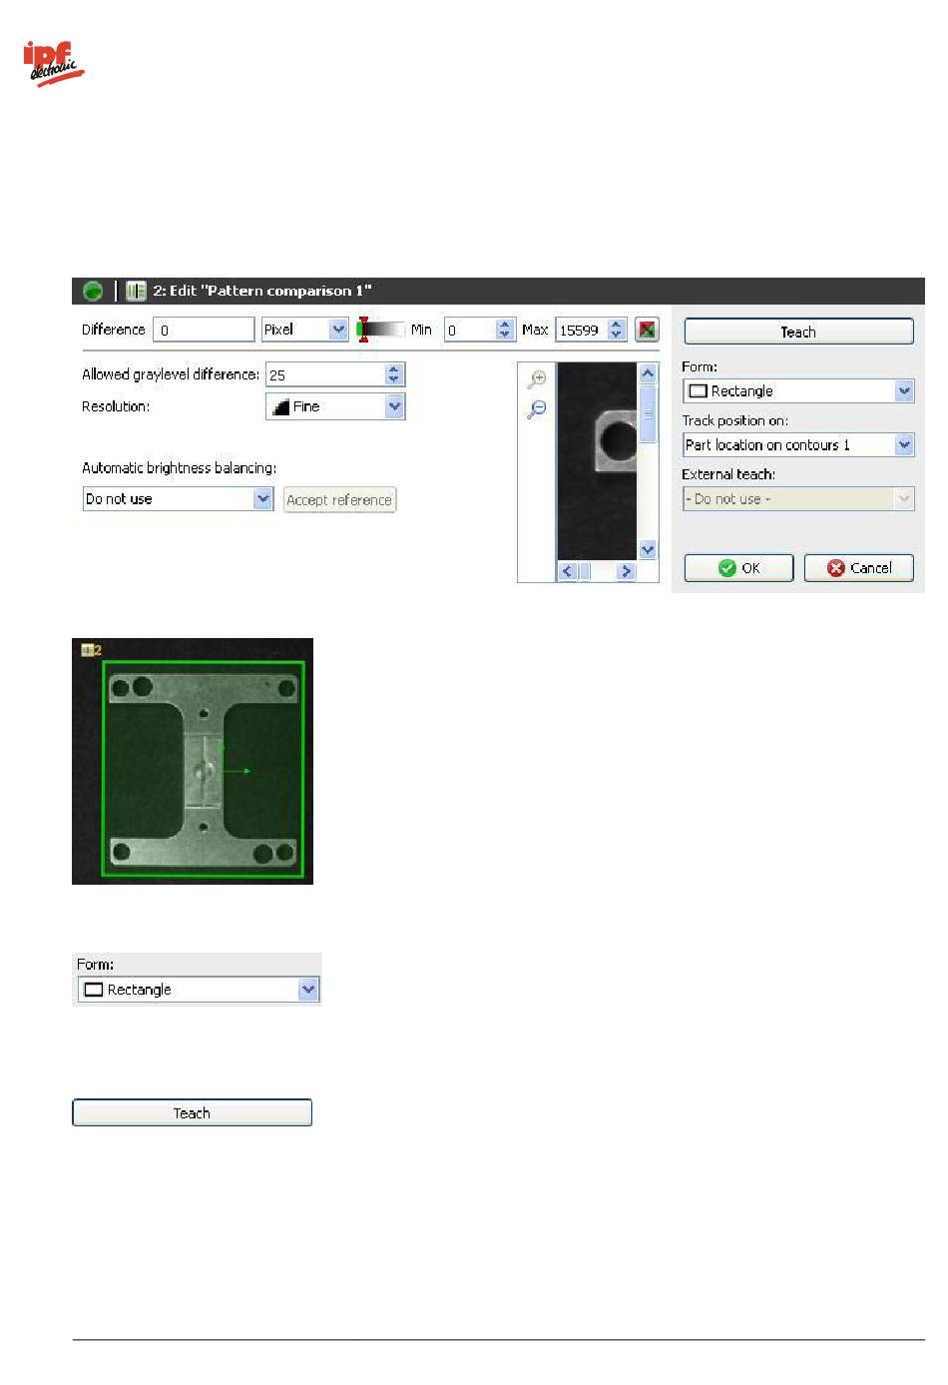Open the Pixel unit dropdown
This screenshot has height=1385, width=948.
click(x=304, y=330)
